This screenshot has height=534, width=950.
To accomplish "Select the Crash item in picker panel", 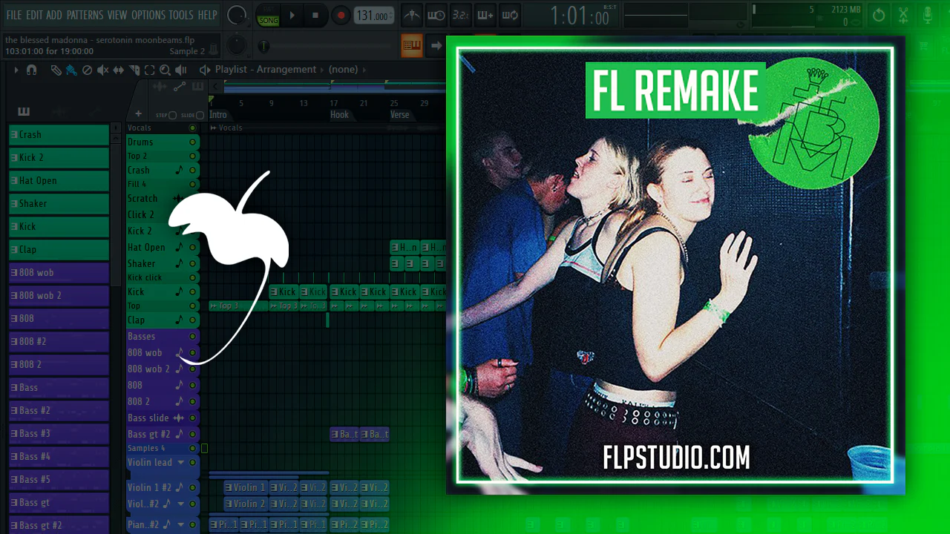I will [x=59, y=135].
